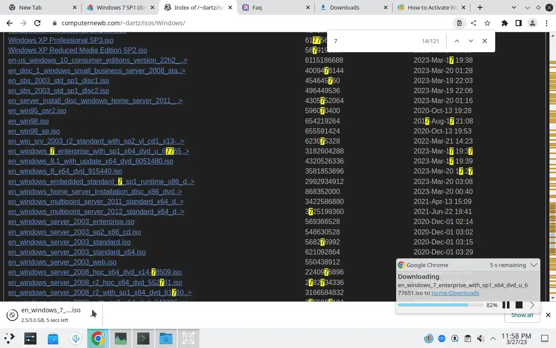Open the update tray icon with arrow
556x348 pixels.
tap(455, 338)
